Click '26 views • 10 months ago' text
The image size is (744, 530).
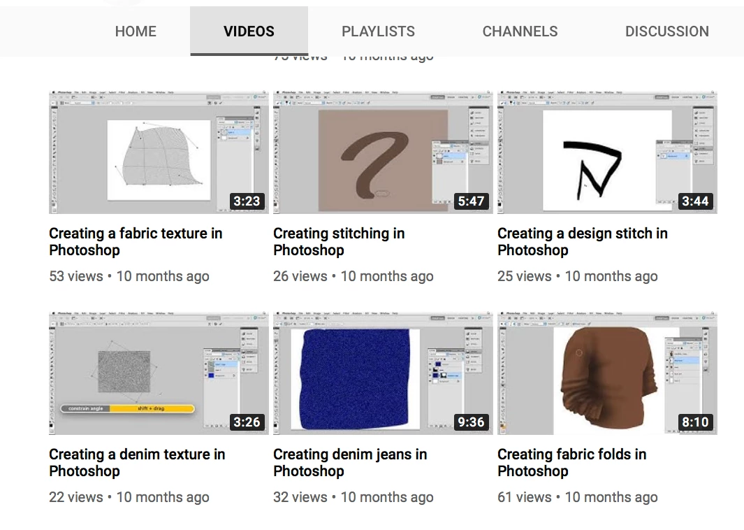[353, 276]
